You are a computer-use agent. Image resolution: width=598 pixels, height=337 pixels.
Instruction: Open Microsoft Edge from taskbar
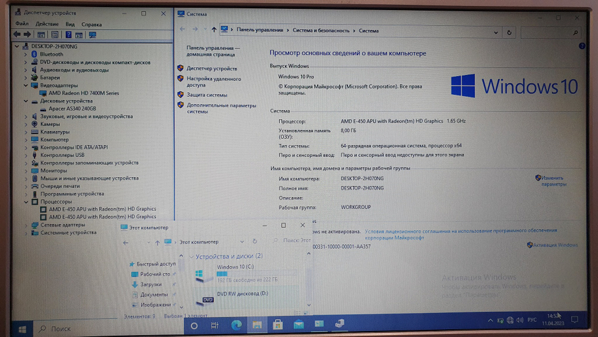236,325
